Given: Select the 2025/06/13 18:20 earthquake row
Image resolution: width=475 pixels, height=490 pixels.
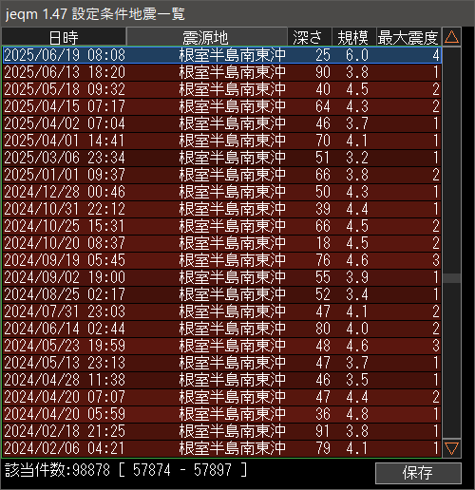Looking at the screenshot, I should pyautogui.click(x=221, y=72).
